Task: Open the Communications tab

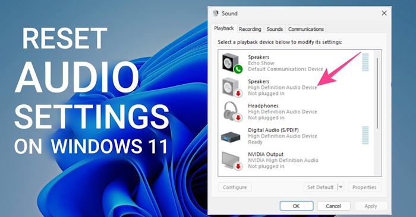Action: 306,29
